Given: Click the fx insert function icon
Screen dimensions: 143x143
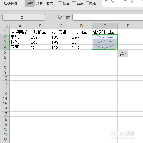Looking at the screenshot, I should coord(68,17).
